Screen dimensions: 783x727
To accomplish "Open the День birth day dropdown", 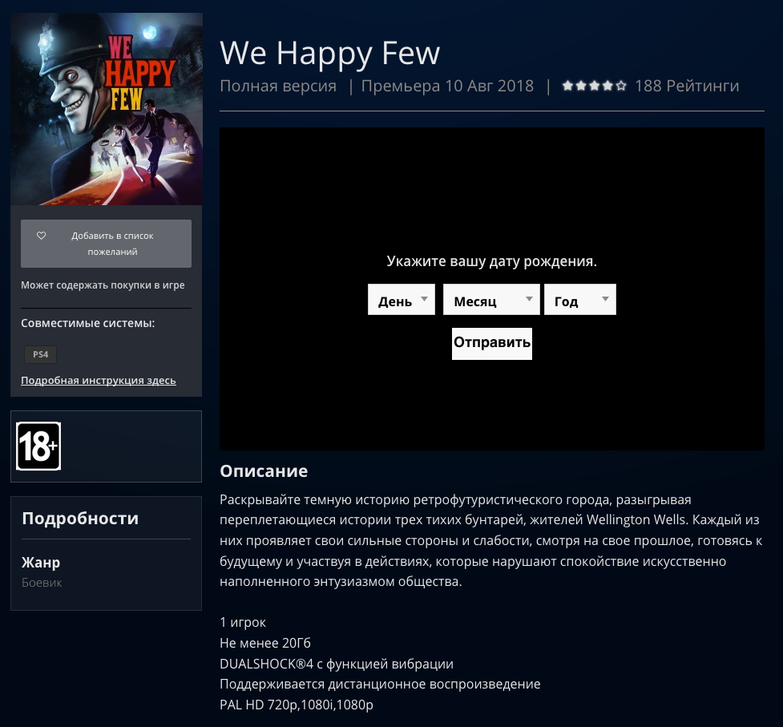I will pos(402,300).
